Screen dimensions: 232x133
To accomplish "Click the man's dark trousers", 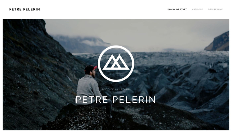I will pyautogui.click(x=106, y=106).
